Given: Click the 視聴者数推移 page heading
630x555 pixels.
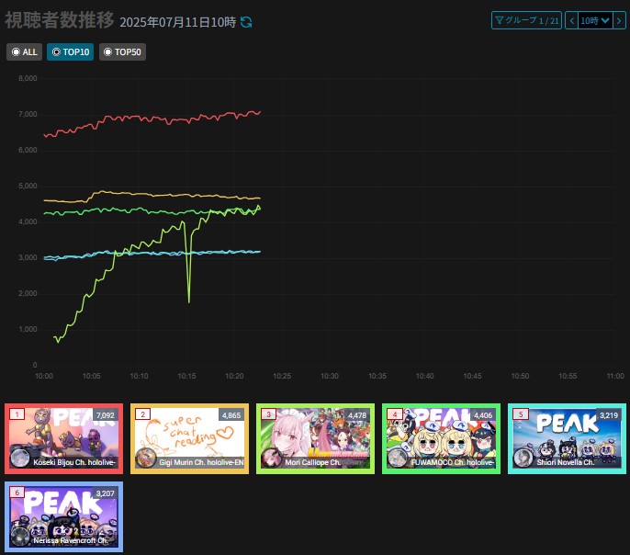Looking at the screenshot, I should pos(60,20).
